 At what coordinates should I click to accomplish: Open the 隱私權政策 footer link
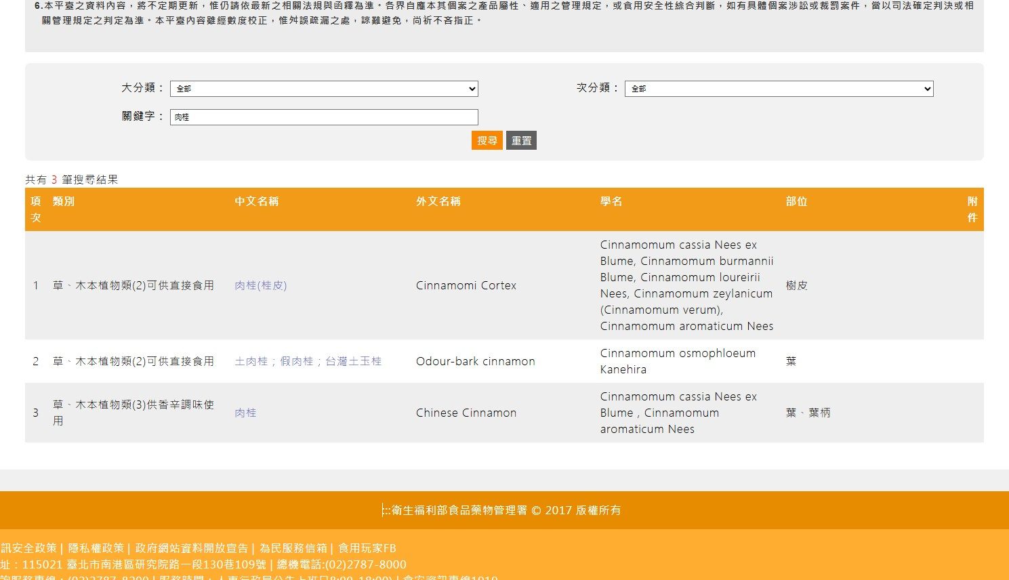tap(96, 548)
